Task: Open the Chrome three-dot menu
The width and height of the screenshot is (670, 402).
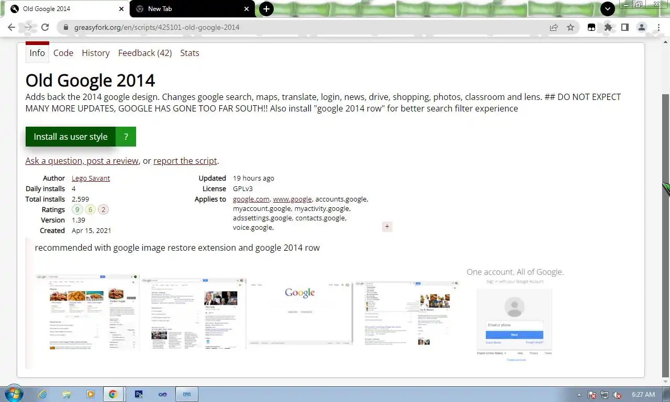Action: (x=658, y=27)
